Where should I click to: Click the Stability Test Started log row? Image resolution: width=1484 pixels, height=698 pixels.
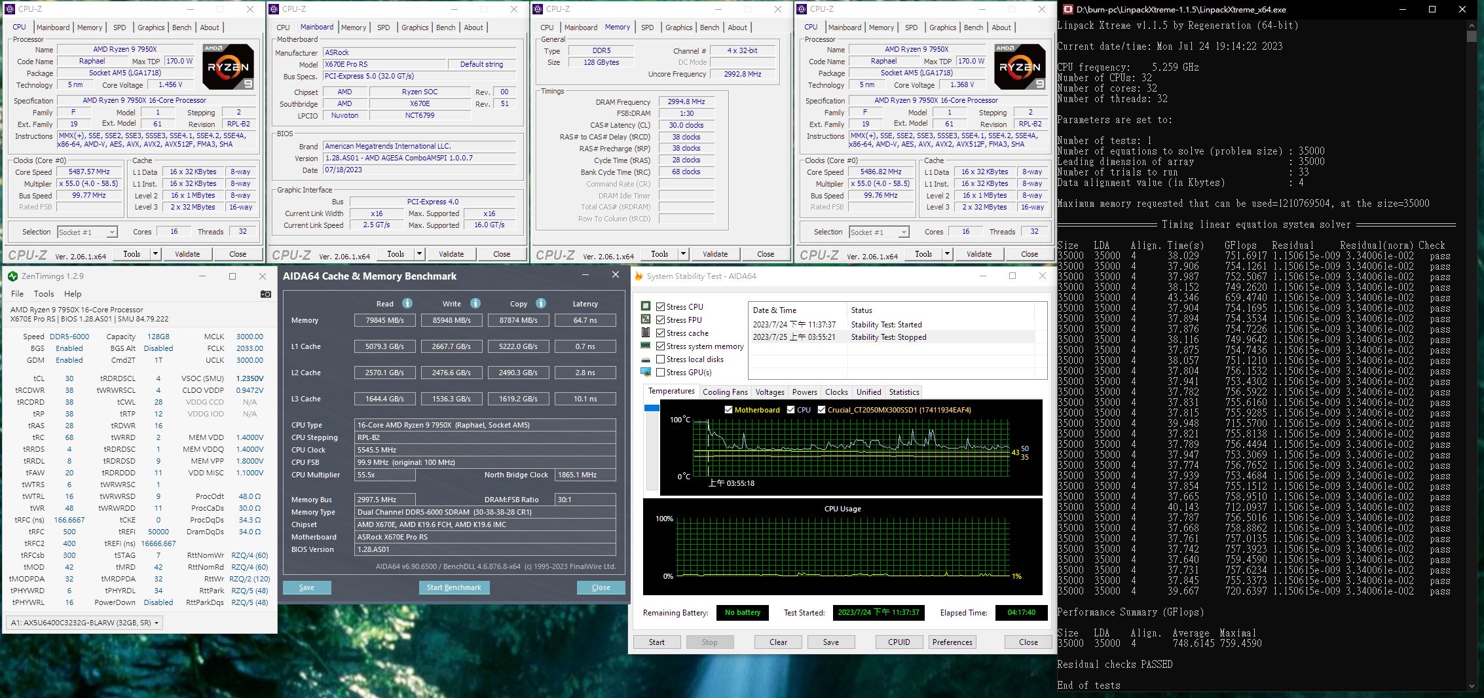pos(891,324)
